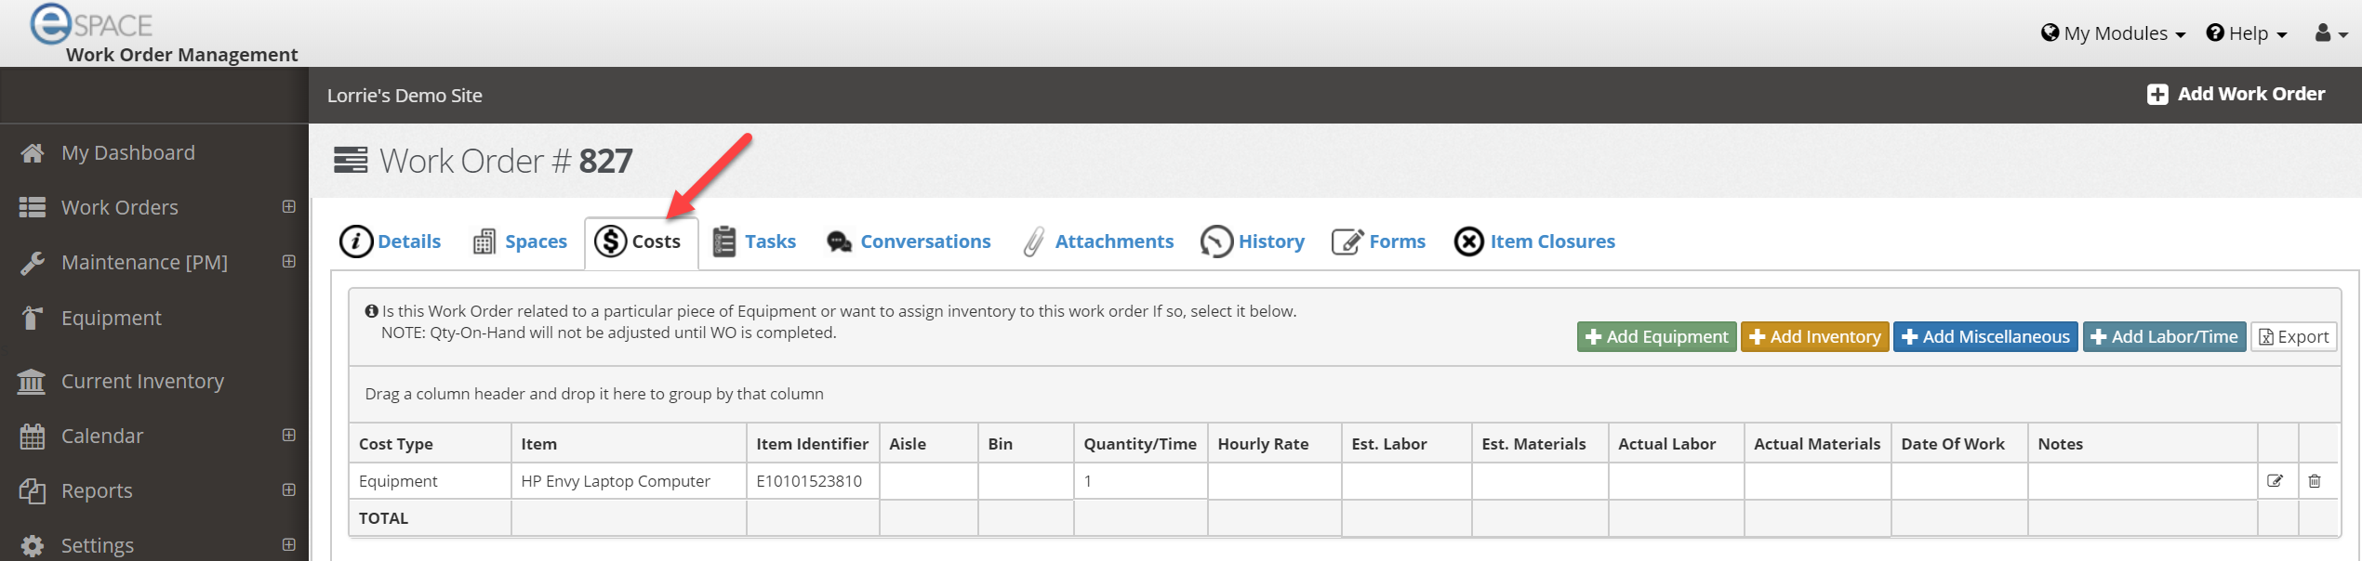Screen dimensions: 2362x561
Task: Click the Details info icon
Action: click(x=356, y=241)
